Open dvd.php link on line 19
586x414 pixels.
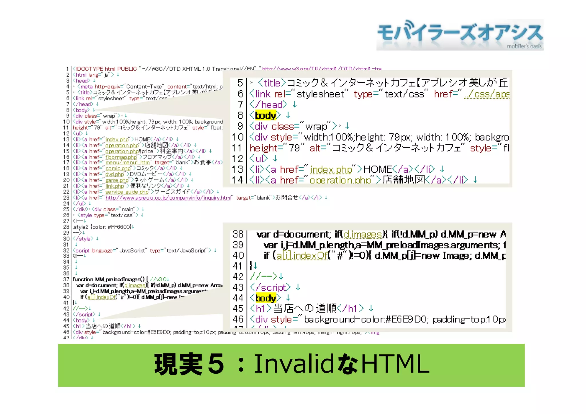click(114, 174)
